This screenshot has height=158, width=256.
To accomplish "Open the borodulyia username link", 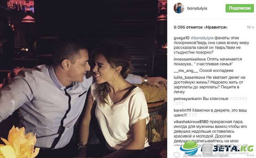I will (x=197, y=8).
